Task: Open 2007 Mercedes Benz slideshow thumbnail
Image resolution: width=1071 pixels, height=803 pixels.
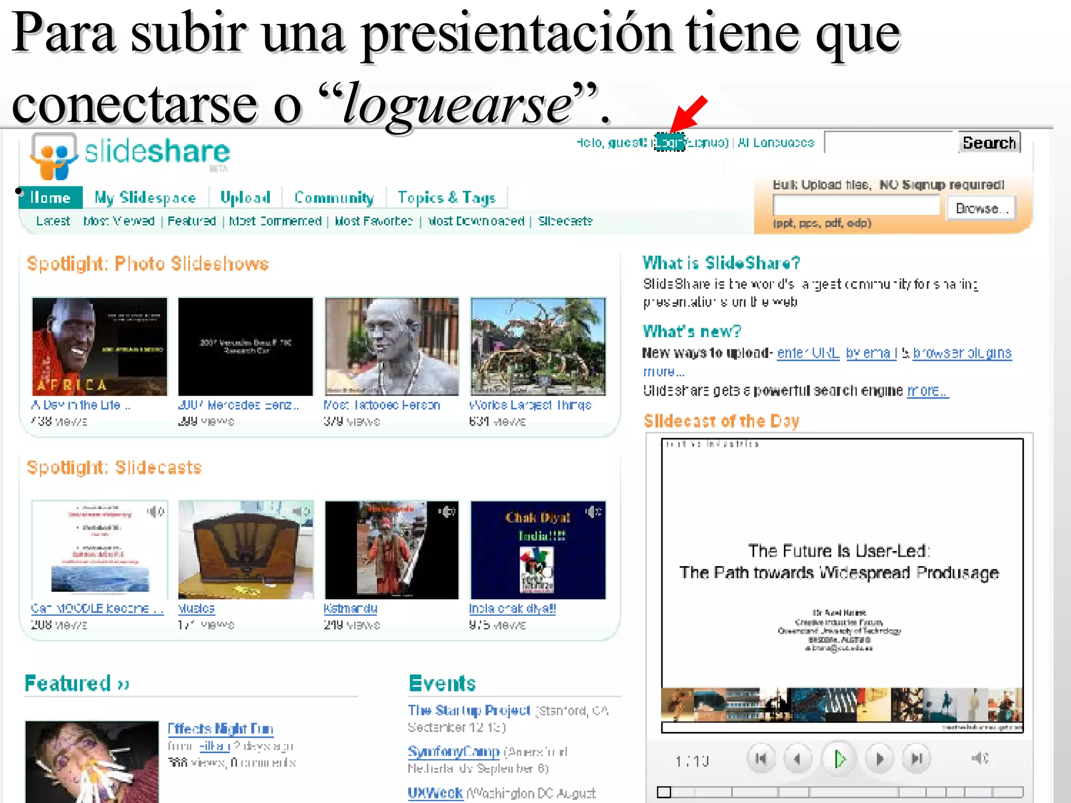Action: pos(245,346)
